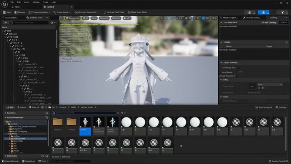The width and height of the screenshot is (291, 164).
Task: Open the LOD0 dropdown in Clothing panel
Action: click(x=283, y=22)
